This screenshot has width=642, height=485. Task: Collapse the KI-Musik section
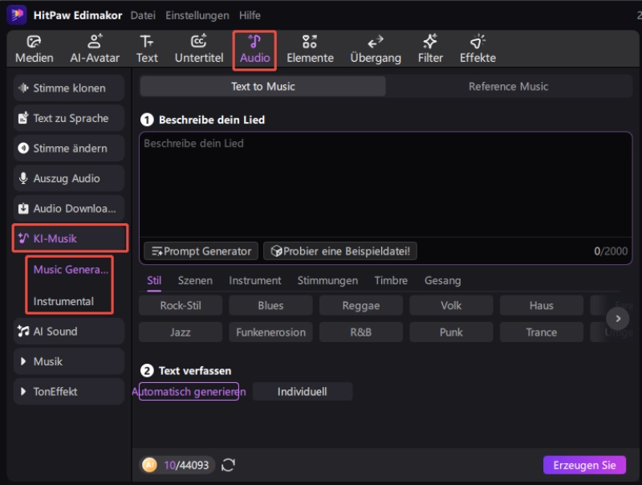pos(69,238)
